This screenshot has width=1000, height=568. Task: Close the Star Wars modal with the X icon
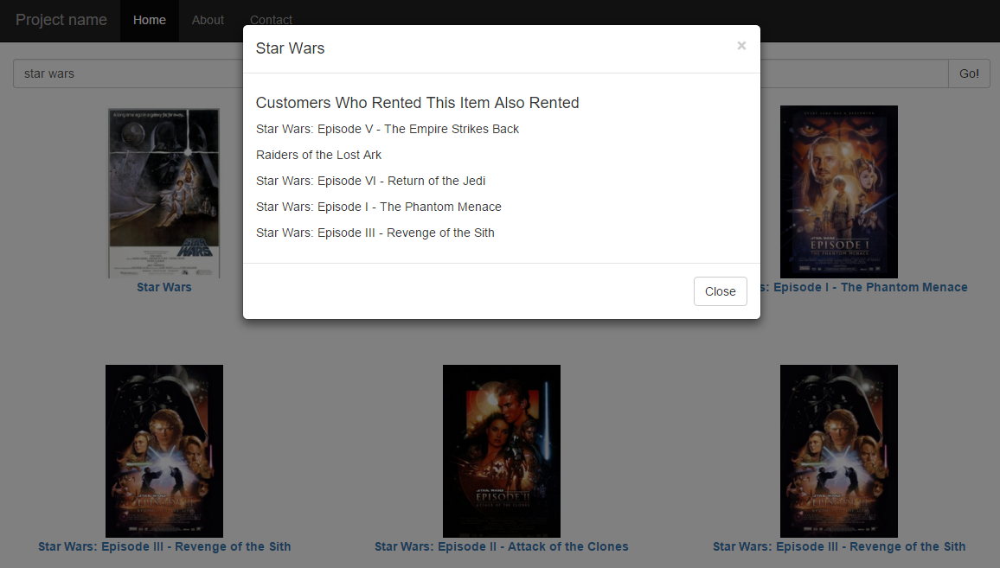[741, 46]
